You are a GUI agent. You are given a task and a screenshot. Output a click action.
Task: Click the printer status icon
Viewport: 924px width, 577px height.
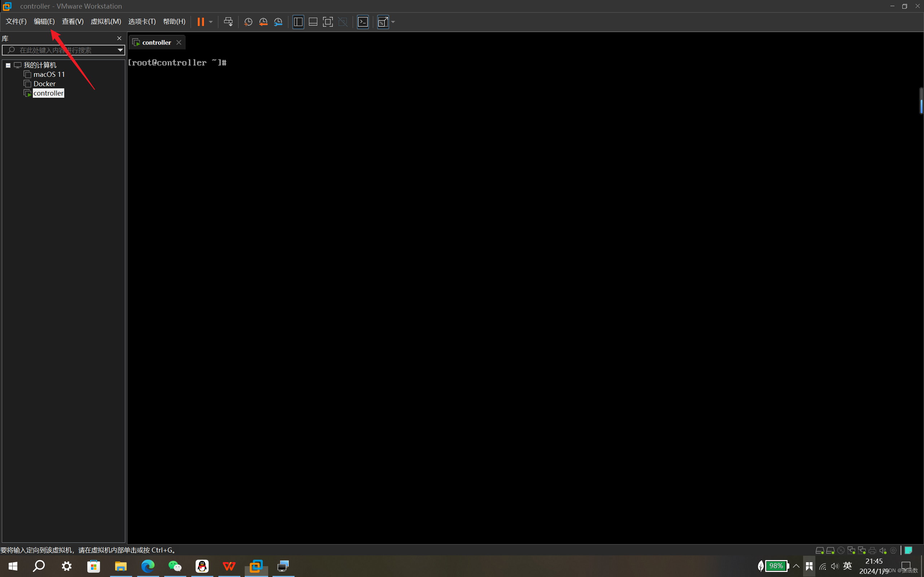tap(872, 550)
